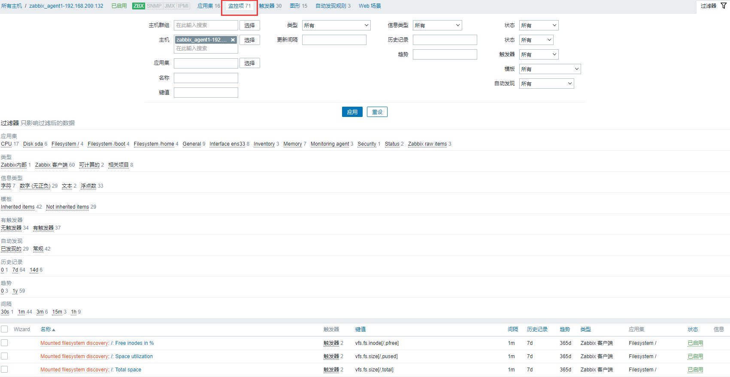Image resolution: width=730 pixels, height=377 pixels.
Task: Open 触发器 link in Space utilization row
Action: click(x=331, y=356)
